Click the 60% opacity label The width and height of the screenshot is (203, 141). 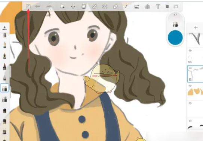190,62
